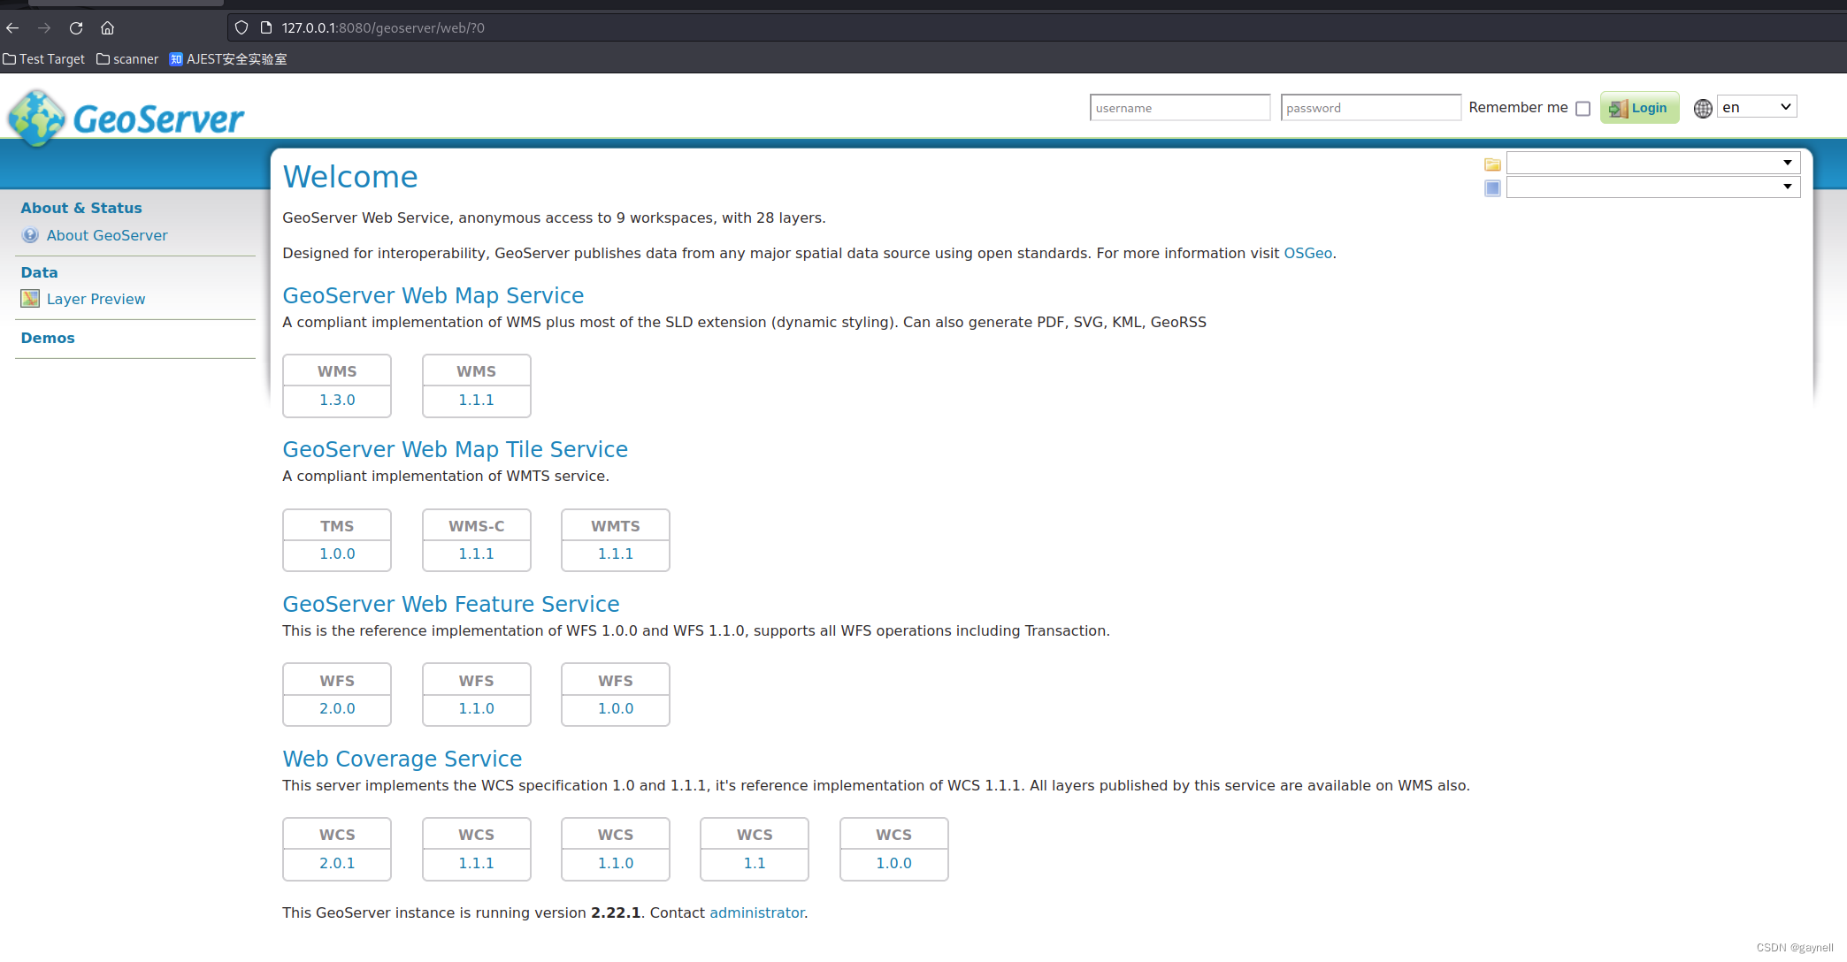1847x962 pixels.
Task: Click the layer square icon
Action: [x=1492, y=187]
